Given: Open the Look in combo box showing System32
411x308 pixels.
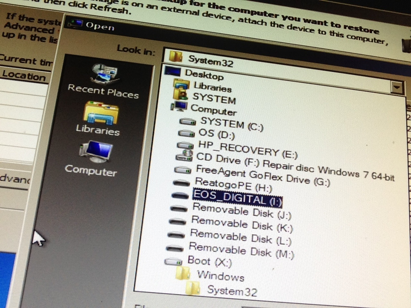Looking at the screenshot, I should [x=284, y=71].
